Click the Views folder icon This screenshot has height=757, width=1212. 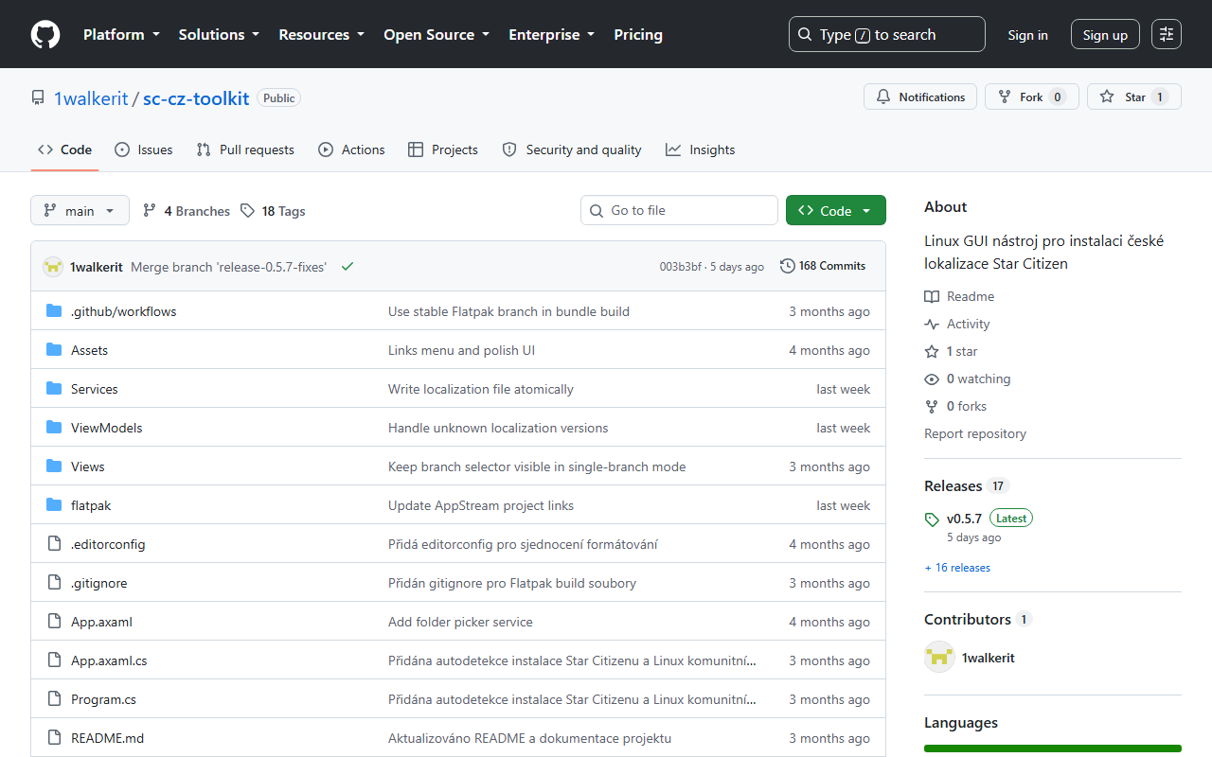(x=54, y=467)
